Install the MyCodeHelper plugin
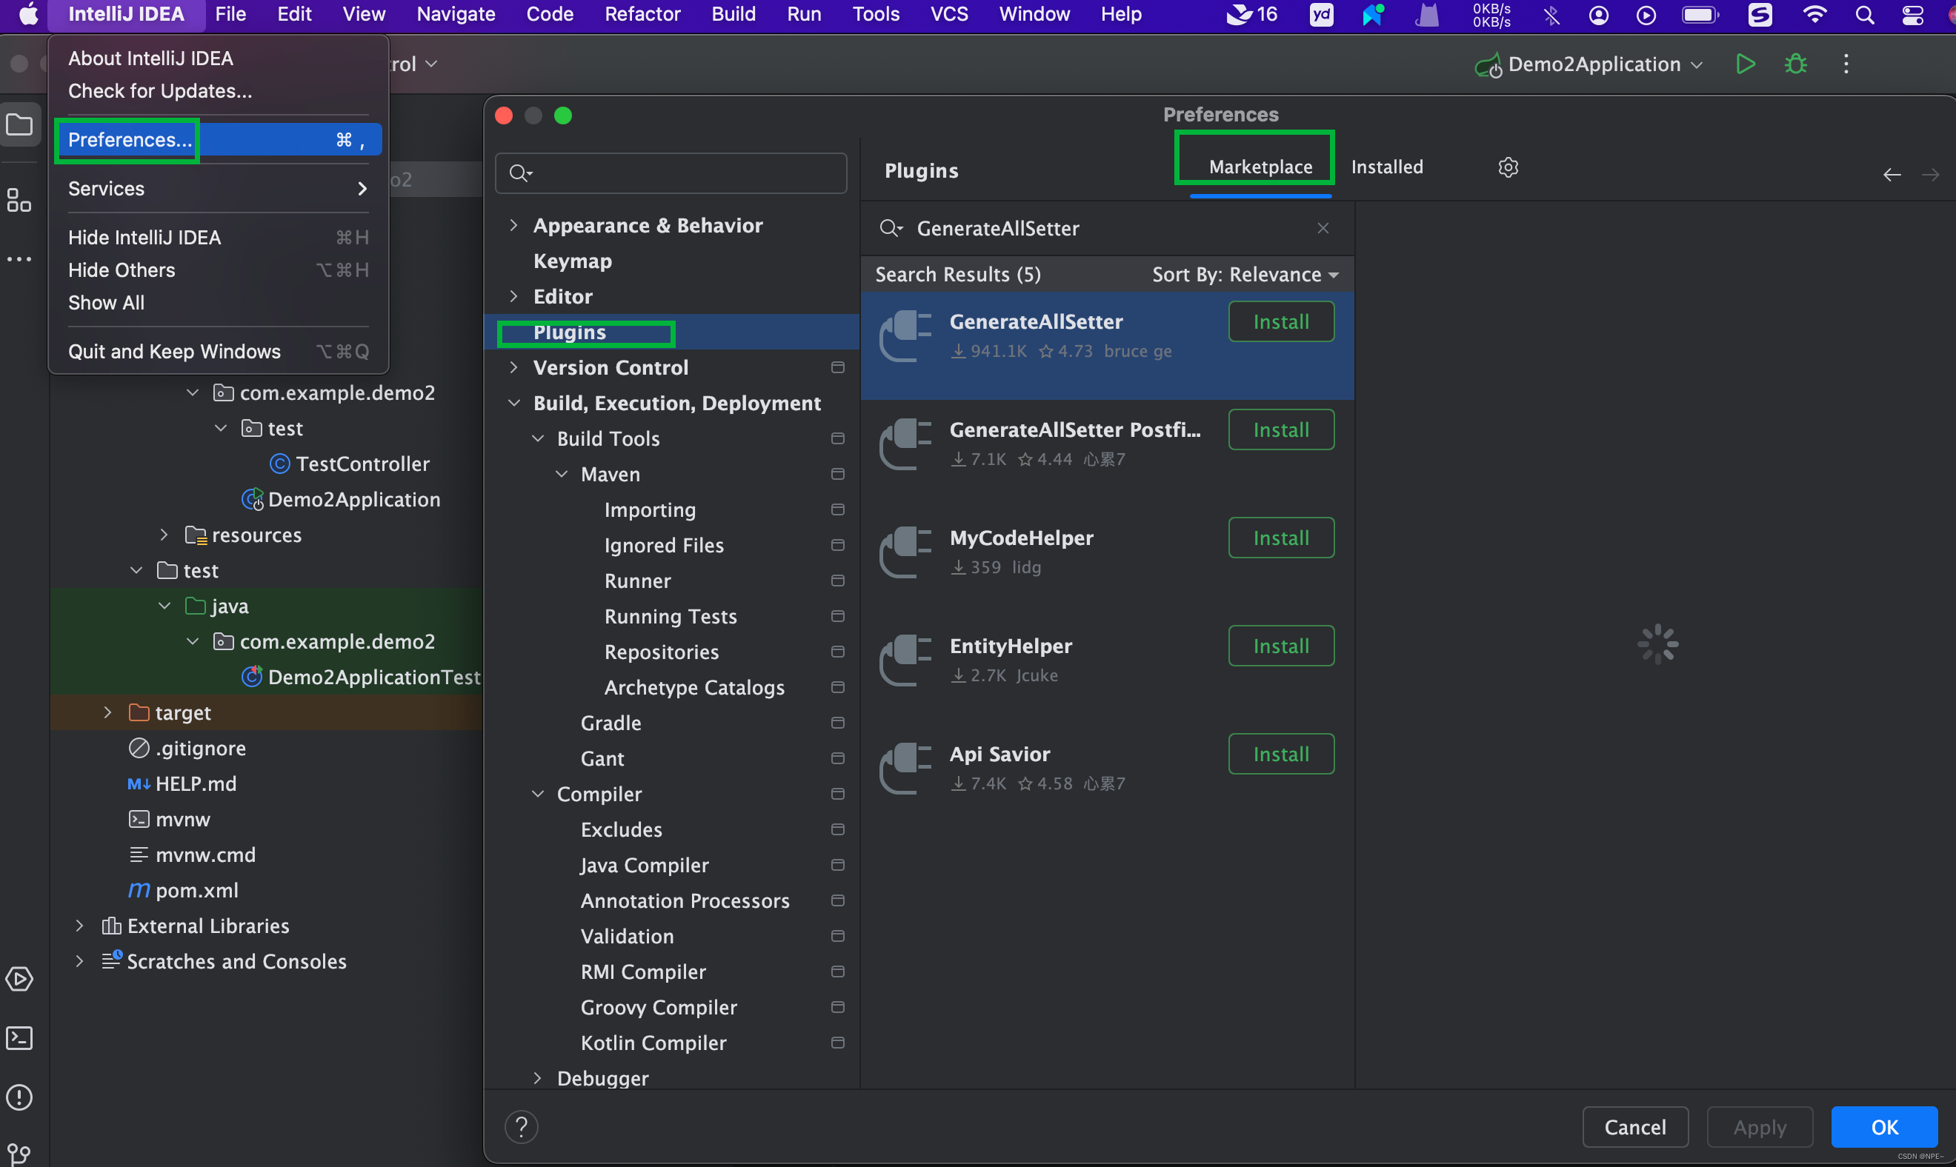 (1281, 538)
